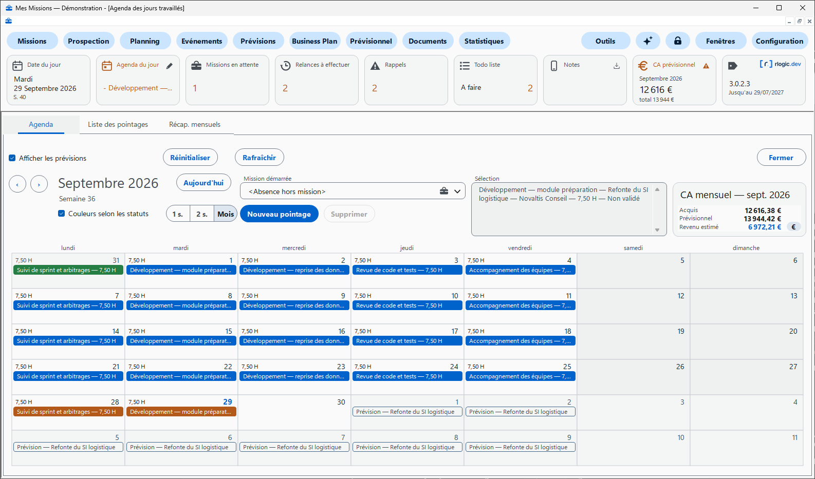Click the padlock lock button
This screenshot has width=815, height=479.
[678, 41]
